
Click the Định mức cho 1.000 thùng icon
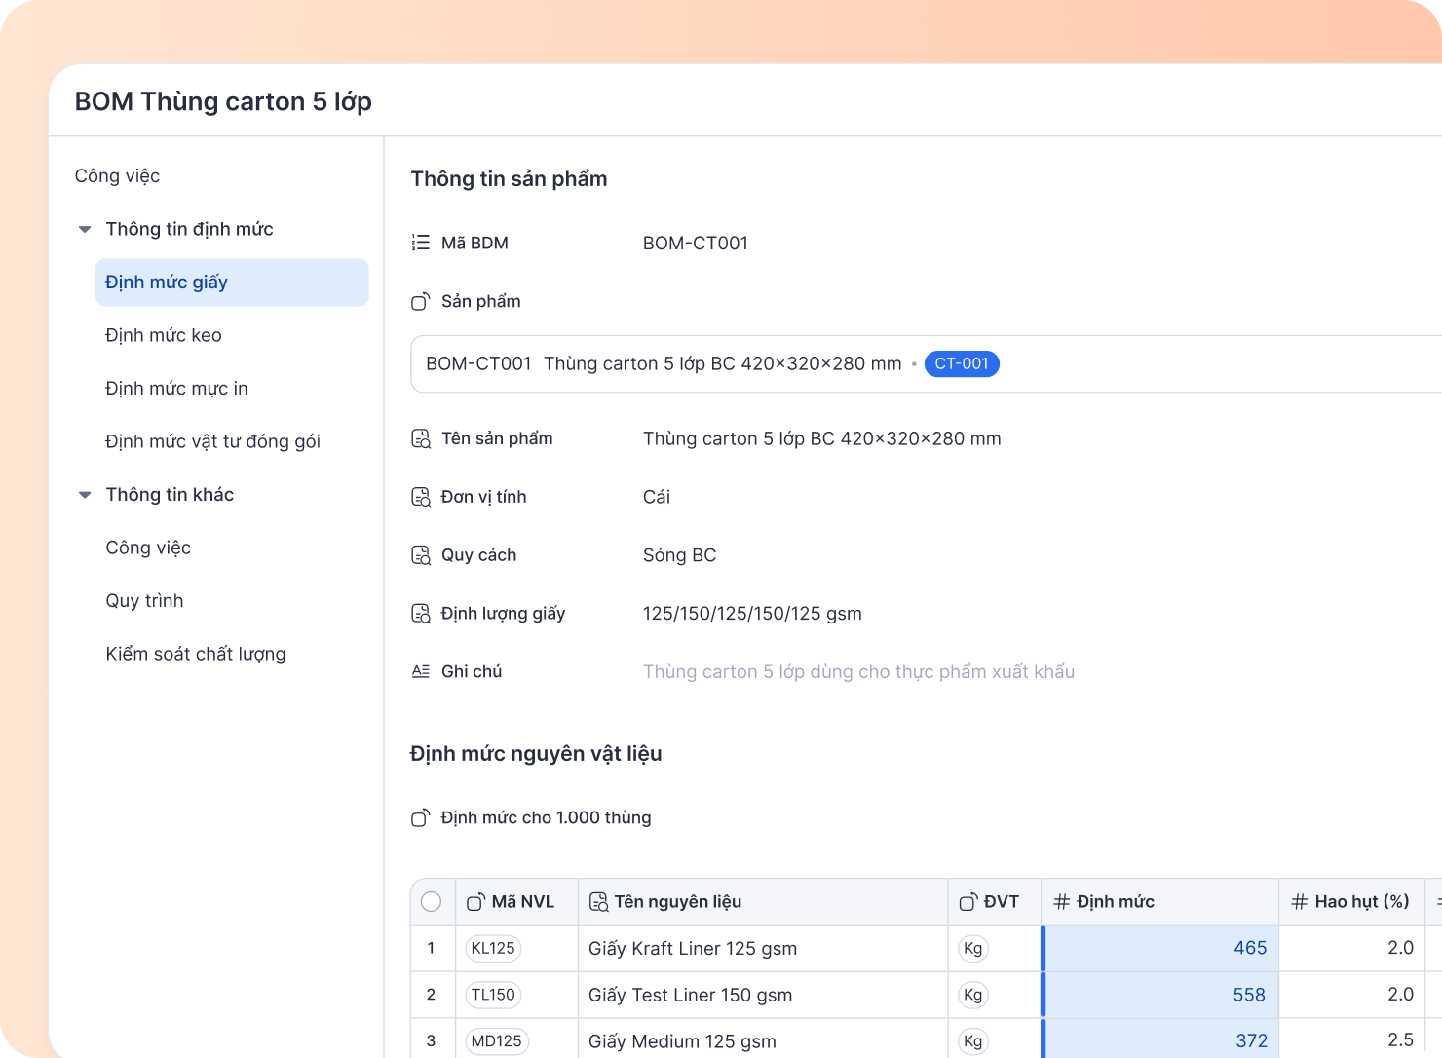click(x=421, y=817)
